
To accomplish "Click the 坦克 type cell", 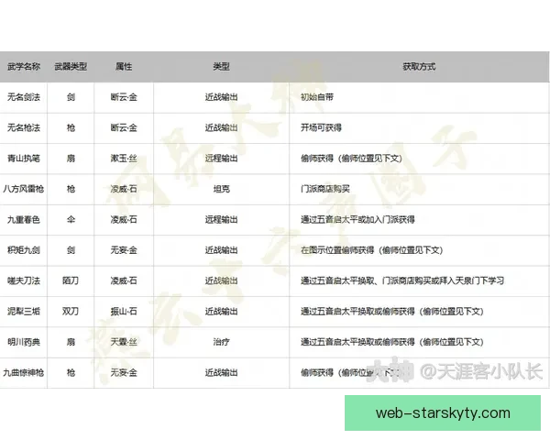I will click(221, 189).
